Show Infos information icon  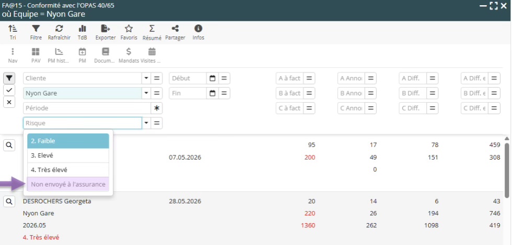pyautogui.click(x=198, y=32)
